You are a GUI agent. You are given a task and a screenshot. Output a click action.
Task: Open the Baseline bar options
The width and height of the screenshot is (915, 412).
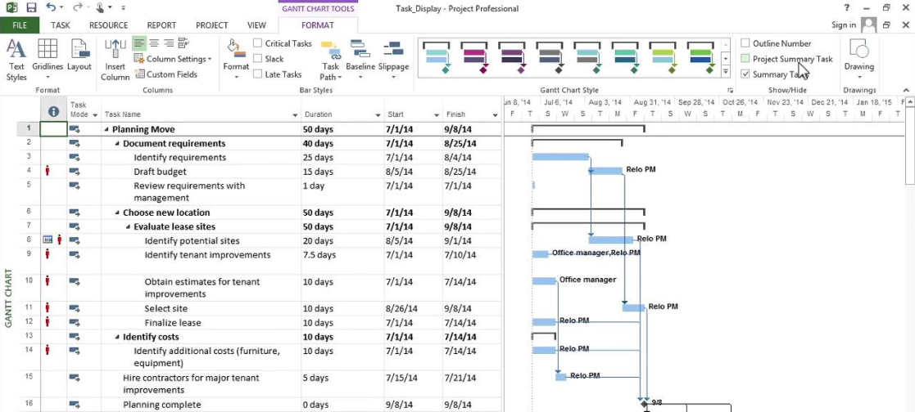(360, 60)
